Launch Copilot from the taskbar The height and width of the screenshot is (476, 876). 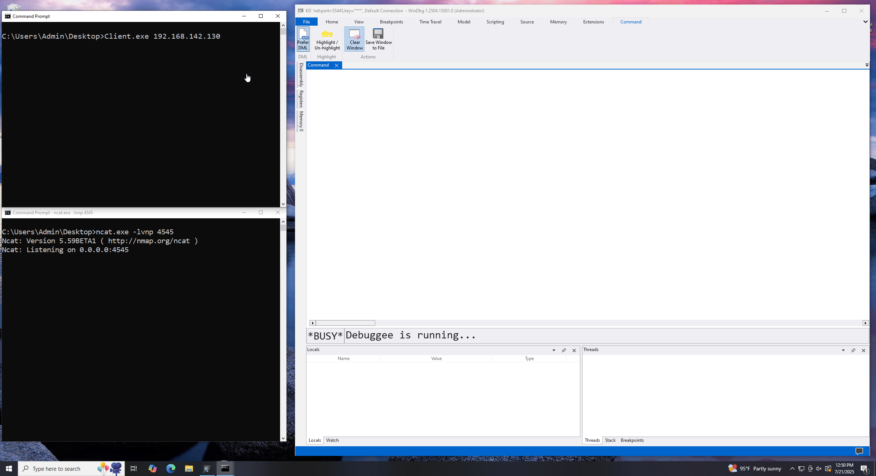(152, 469)
